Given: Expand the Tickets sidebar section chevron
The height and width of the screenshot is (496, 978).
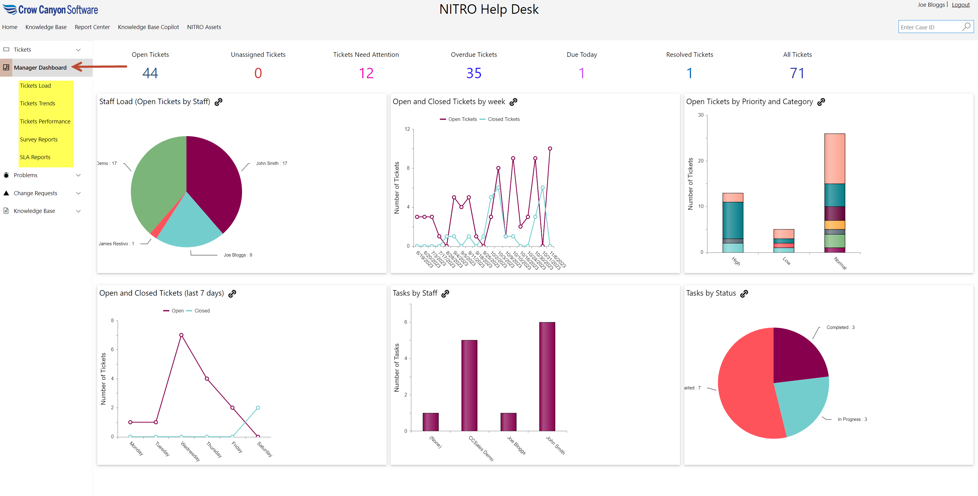Looking at the screenshot, I should [79, 50].
